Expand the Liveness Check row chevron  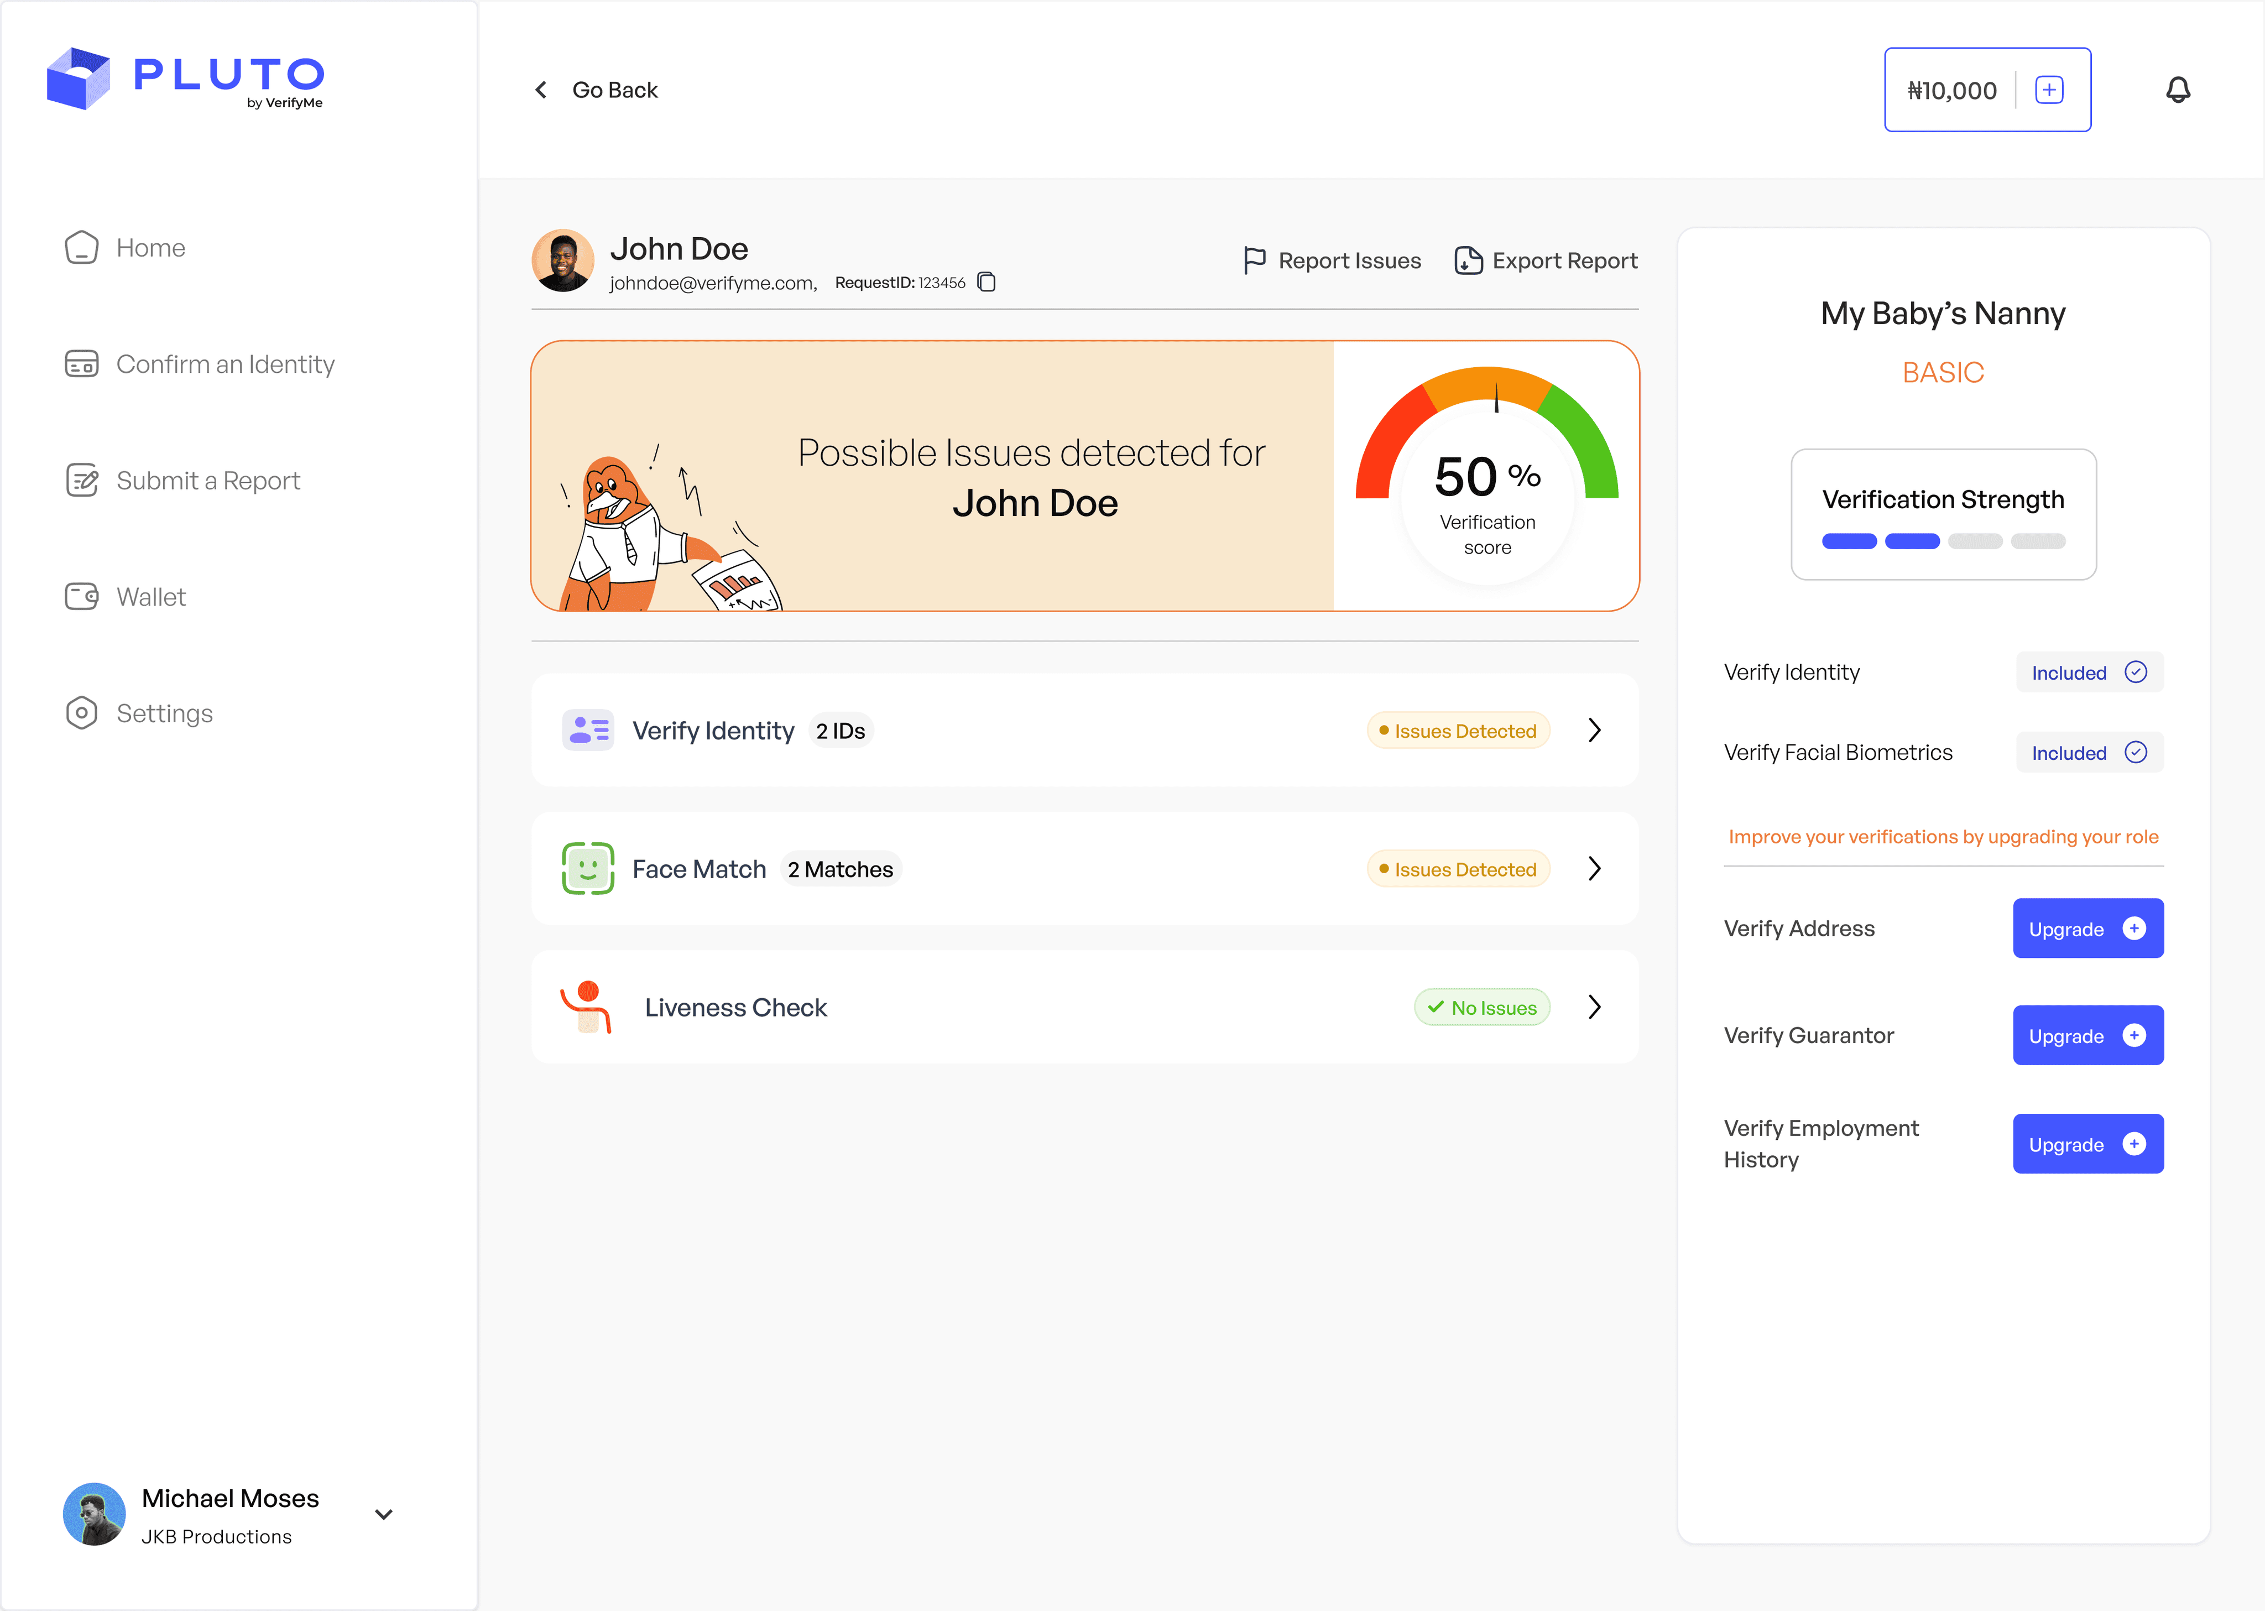tap(1594, 1007)
